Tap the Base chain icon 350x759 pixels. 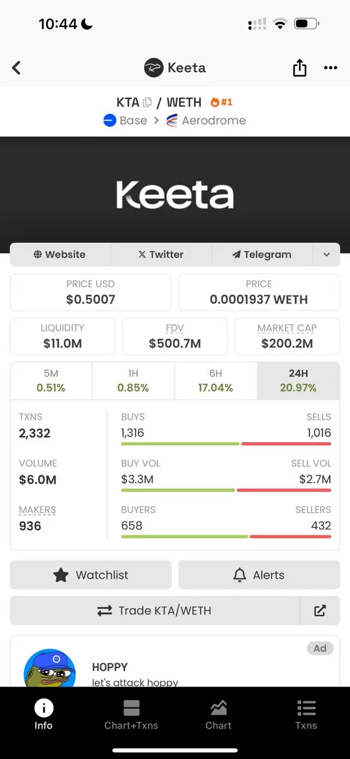pyautogui.click(x=110, y=120)
